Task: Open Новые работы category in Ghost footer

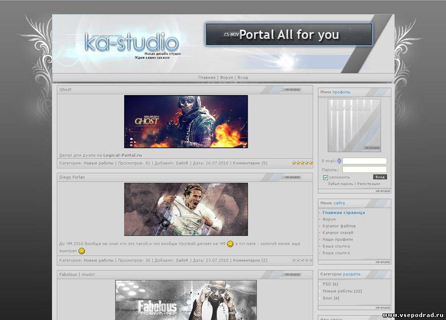Action: tap(99, 163)
